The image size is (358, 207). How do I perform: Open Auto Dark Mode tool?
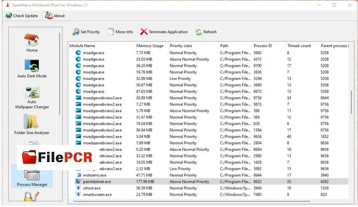click(x=32, y=69)
